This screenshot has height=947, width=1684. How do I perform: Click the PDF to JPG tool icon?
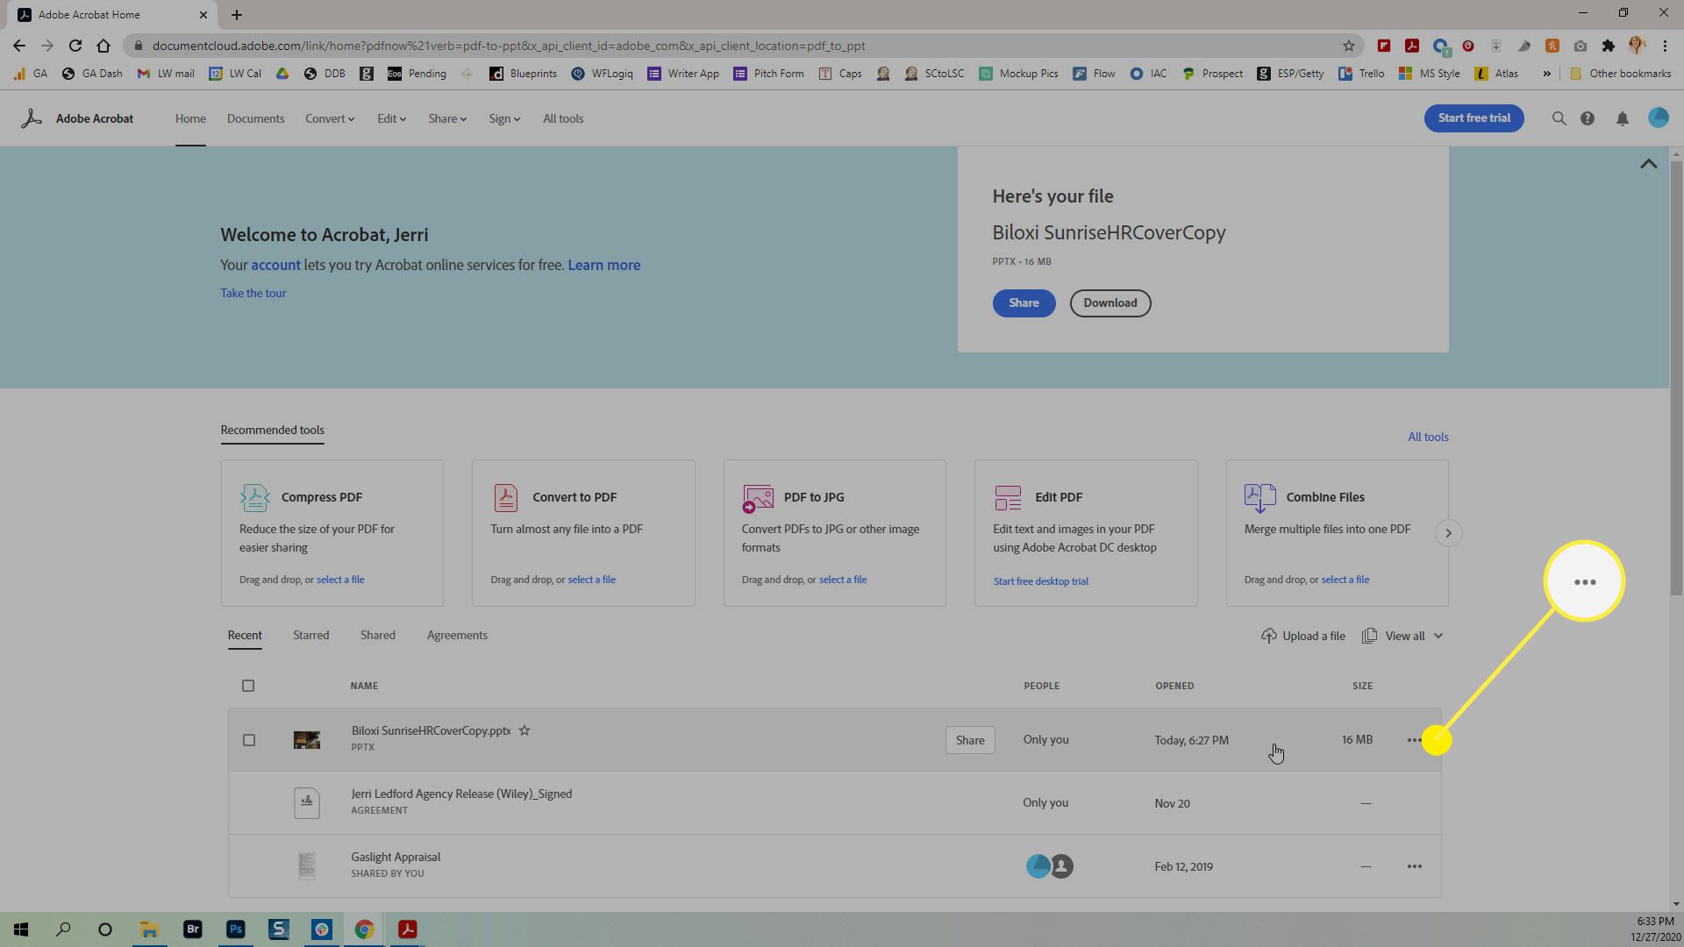(758, 497)
